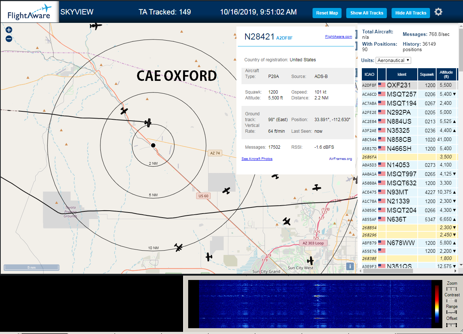The image size is (463, 334).
Task: Click the 5 nm map scale bar
Action: click(32, 268)
